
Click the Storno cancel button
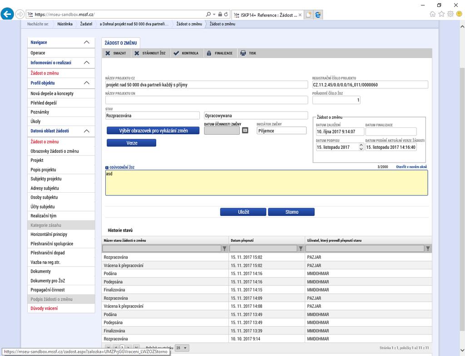pyautogui.click(x=291, y=212)
